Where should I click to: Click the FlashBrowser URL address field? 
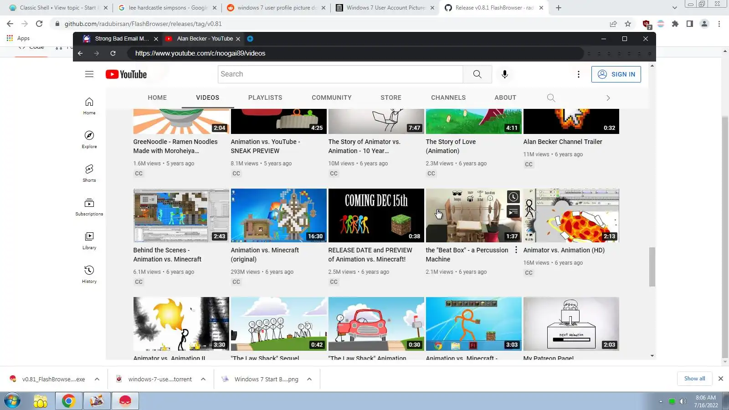click(355, 53)
